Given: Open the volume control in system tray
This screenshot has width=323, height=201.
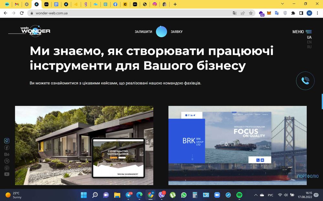Looking at the screenshot, I should [x=286, y=195].
